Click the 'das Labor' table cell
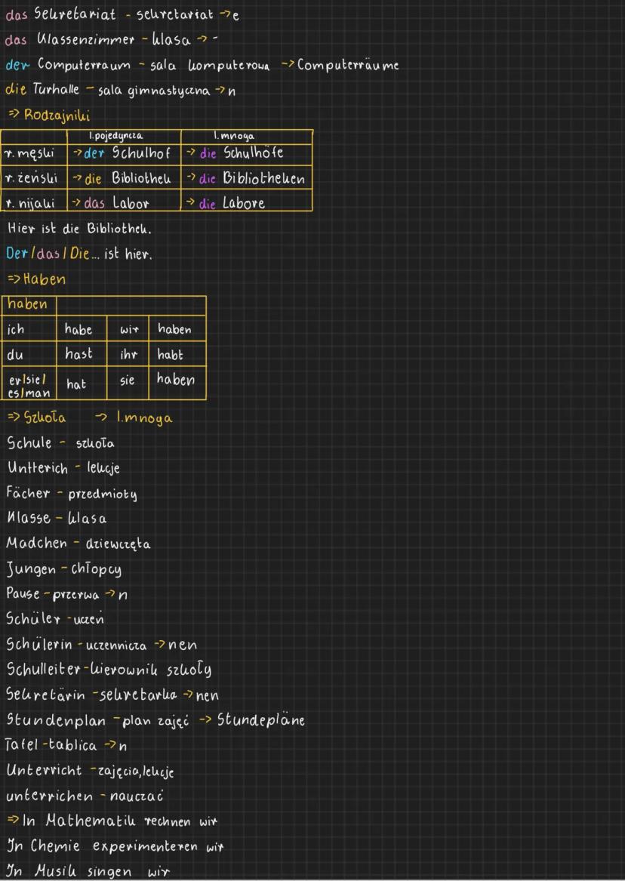The image size is (625, 881). coord(123,203)
